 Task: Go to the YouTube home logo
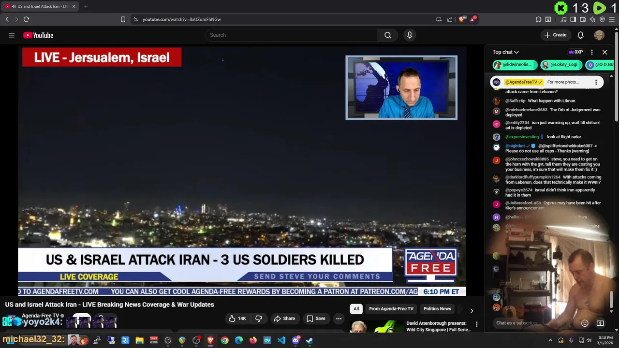click(38, 35)
